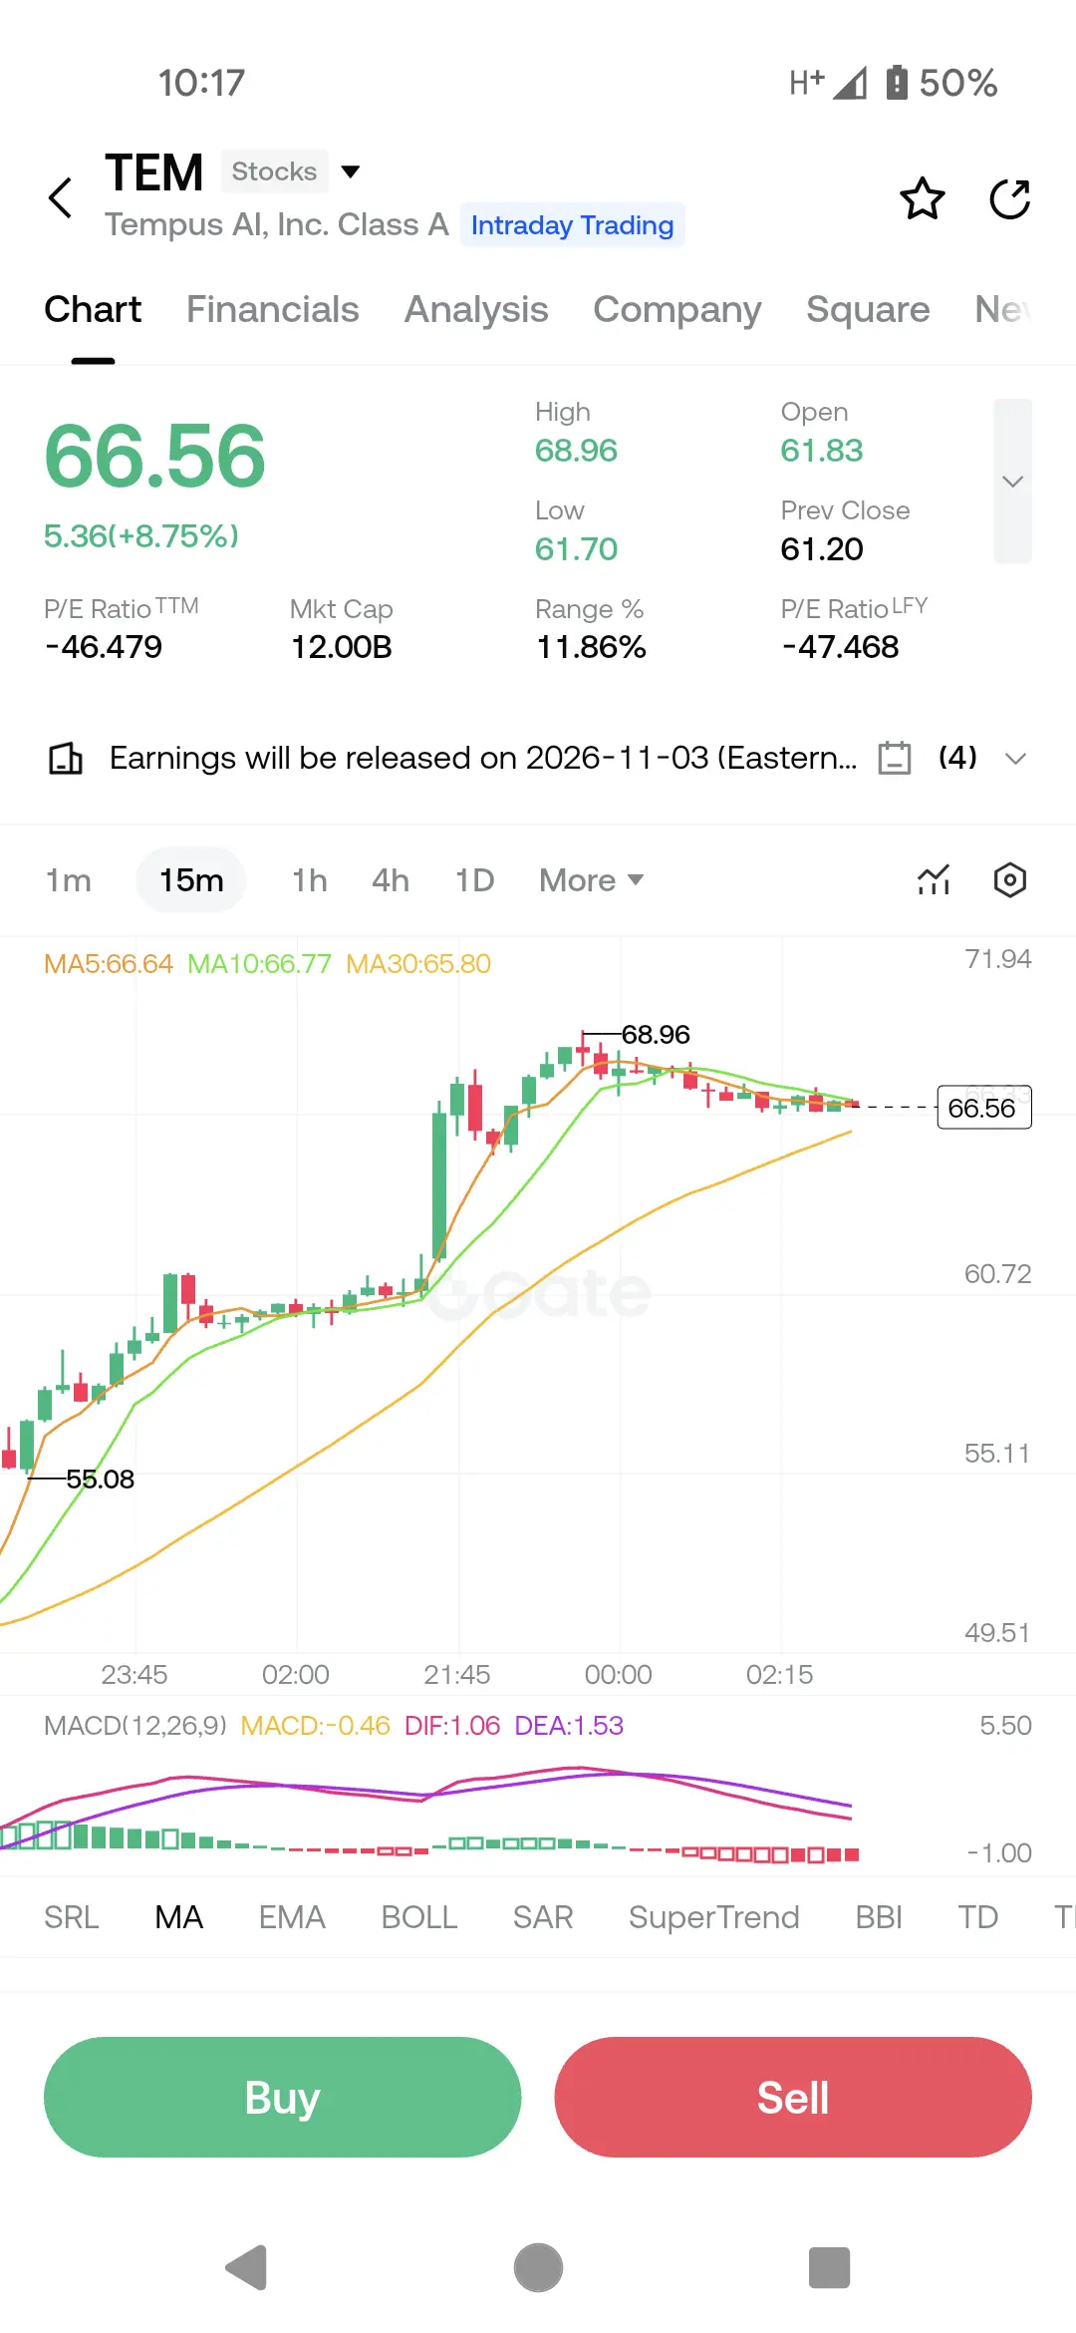
Task: Tap the Open 61.83 value
Action: click(x=822, y=451)
